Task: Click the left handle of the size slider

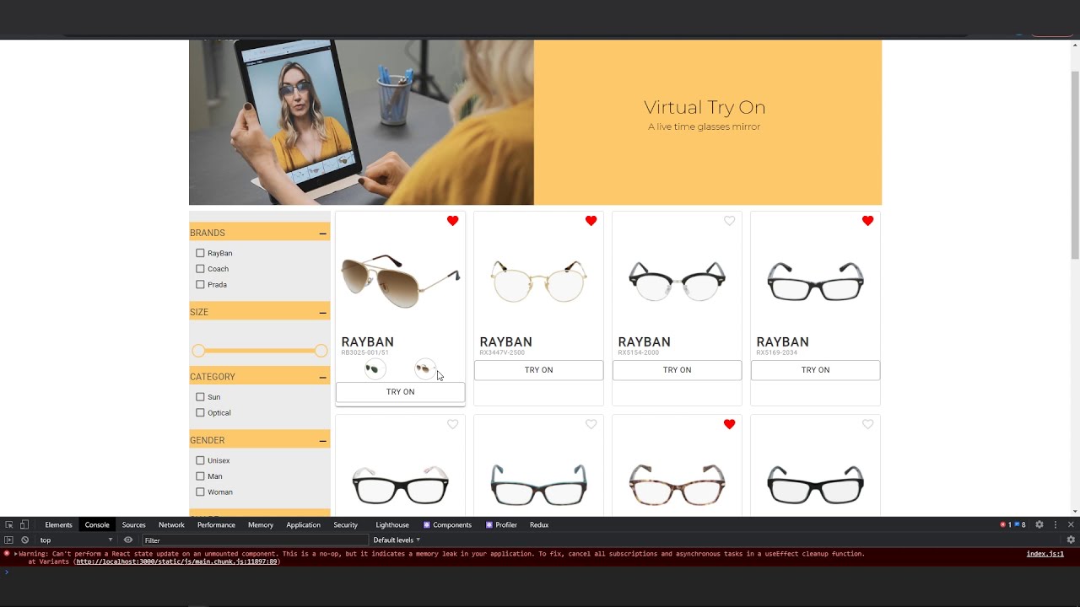Action: click(x=198, y=351)
